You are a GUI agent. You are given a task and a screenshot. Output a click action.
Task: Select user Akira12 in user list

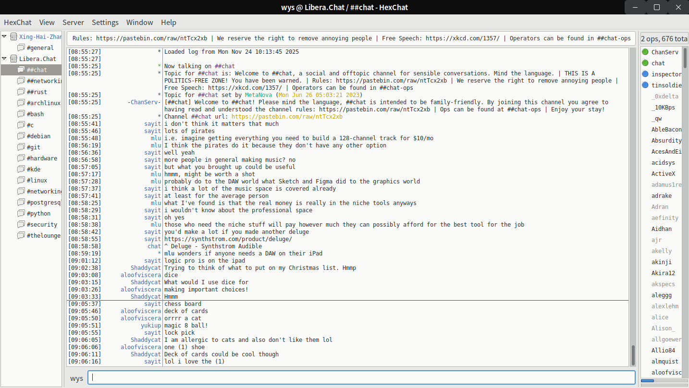(x=663, y=273)
